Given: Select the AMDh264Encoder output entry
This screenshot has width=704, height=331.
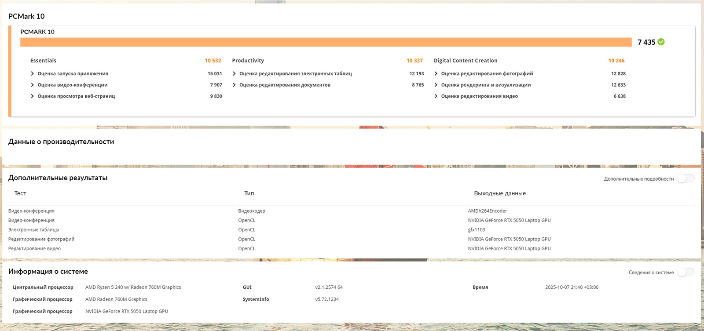Looking at the screenshot, I should point(488,211).
